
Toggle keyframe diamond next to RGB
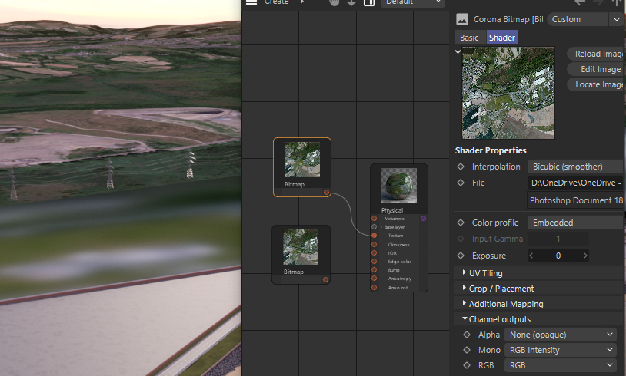(467, 364)
